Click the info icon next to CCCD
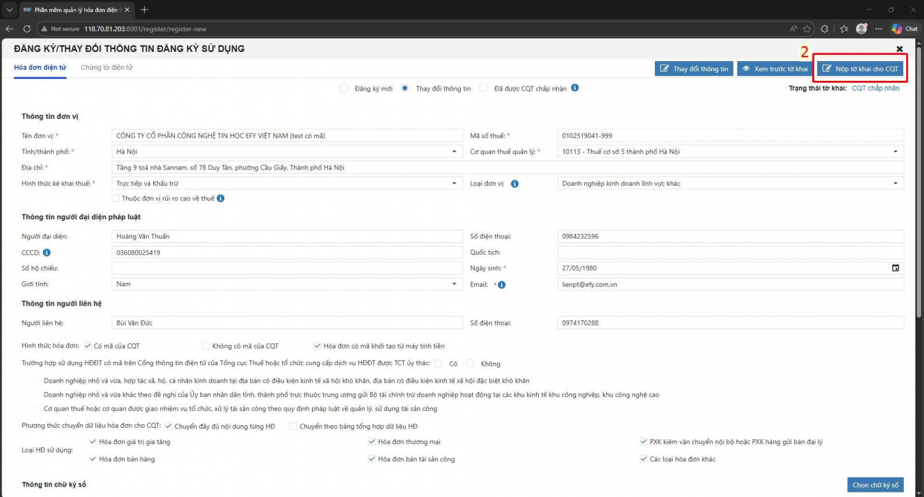The image size is (924, 497). coord(47,252)
